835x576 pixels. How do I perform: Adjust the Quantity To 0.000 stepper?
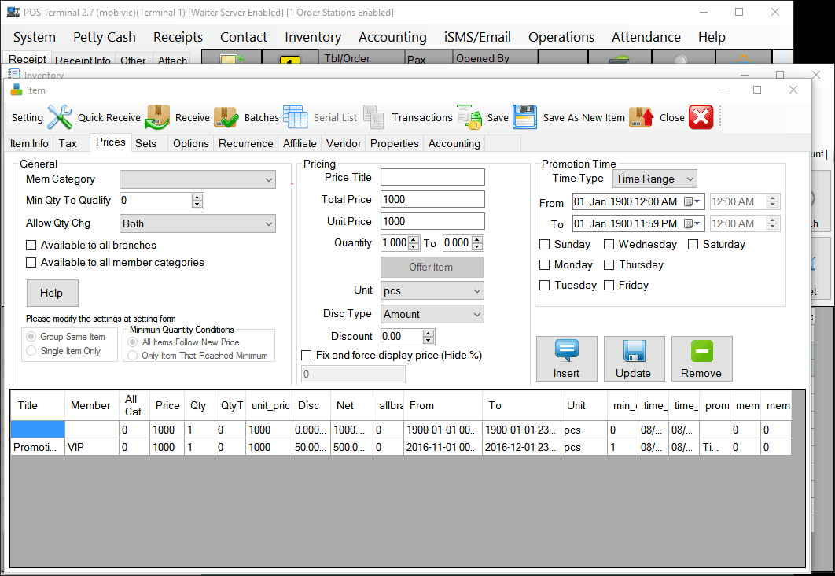tap(478, 243)
